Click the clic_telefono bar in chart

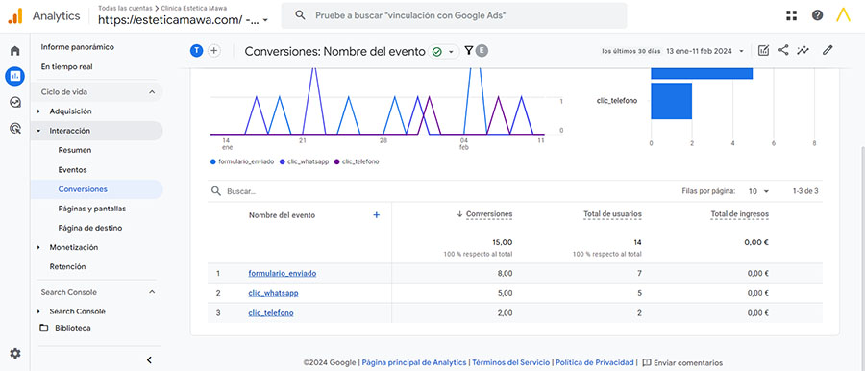tap(672, 101)
